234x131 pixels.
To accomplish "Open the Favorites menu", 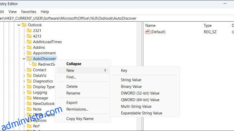I will pyautogui.click(x=29, y=12).
